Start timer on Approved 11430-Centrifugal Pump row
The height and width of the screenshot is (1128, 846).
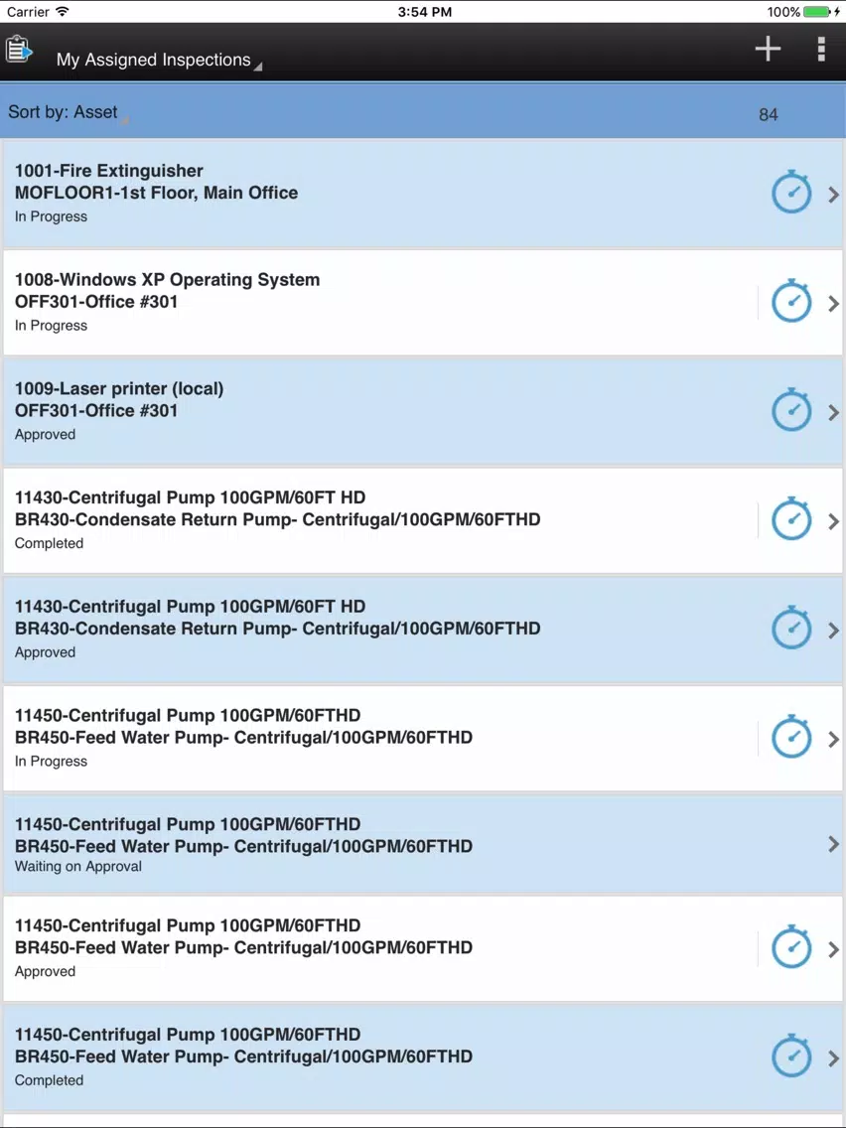791,629
